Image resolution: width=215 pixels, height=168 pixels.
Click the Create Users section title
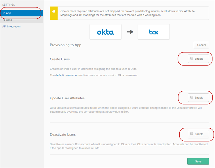point(60,59)
